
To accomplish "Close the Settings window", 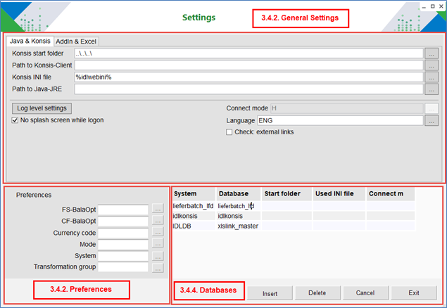I will pyautogui.click(x=441, y=6).
